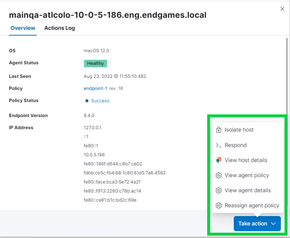Click the green Success status dot
Viewport: 290px width, 238px height.
pos(87,100)
